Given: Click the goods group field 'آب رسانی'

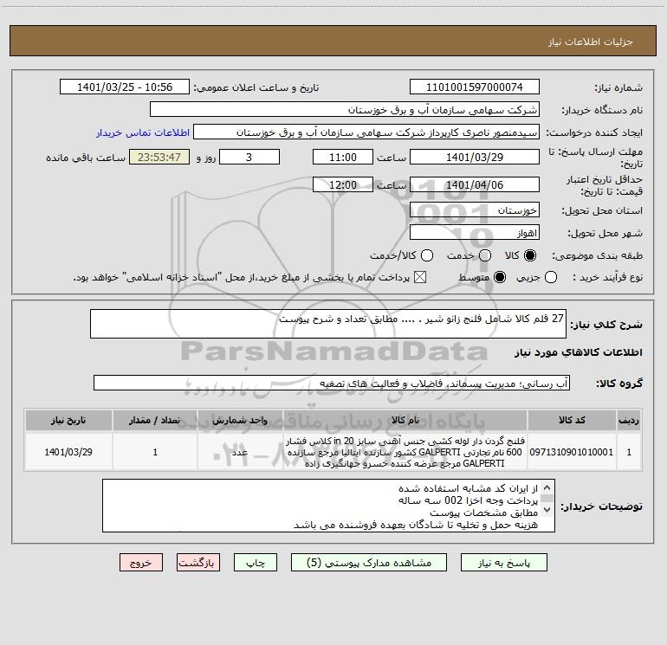Looking at the screenshot, I should [x=332, y=383].
